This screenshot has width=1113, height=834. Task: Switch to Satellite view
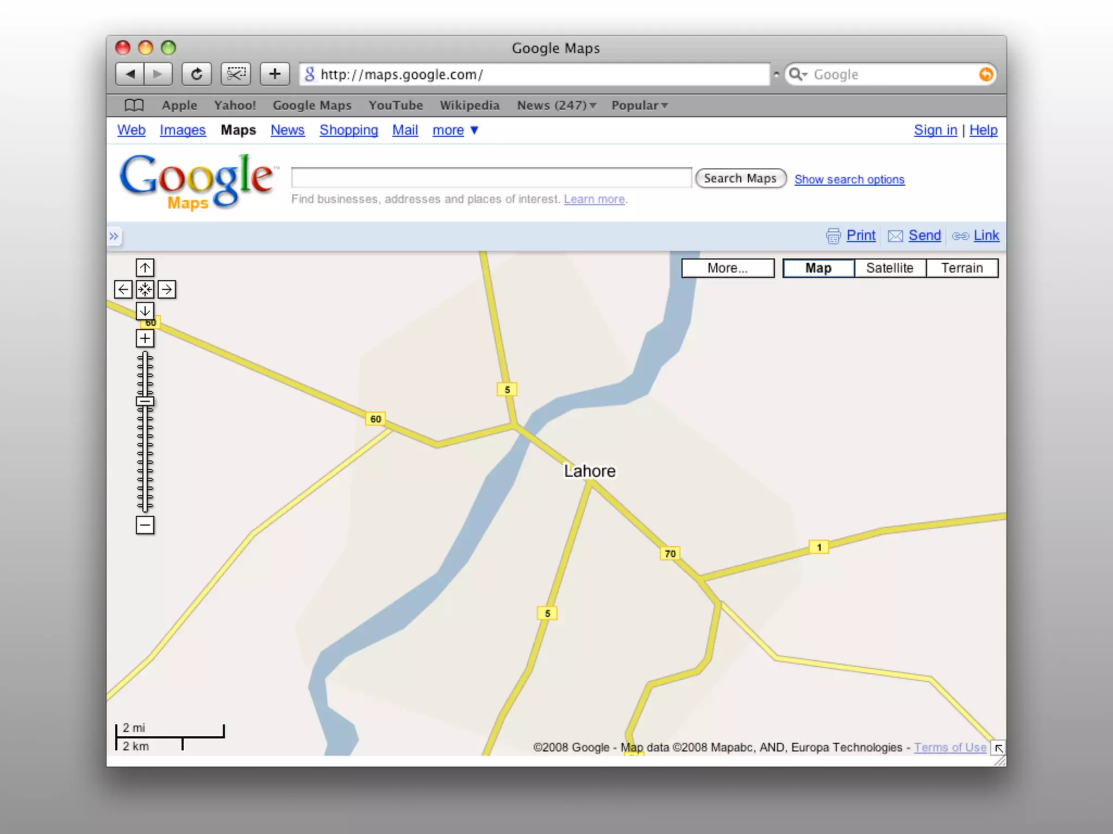click(890, 268)
